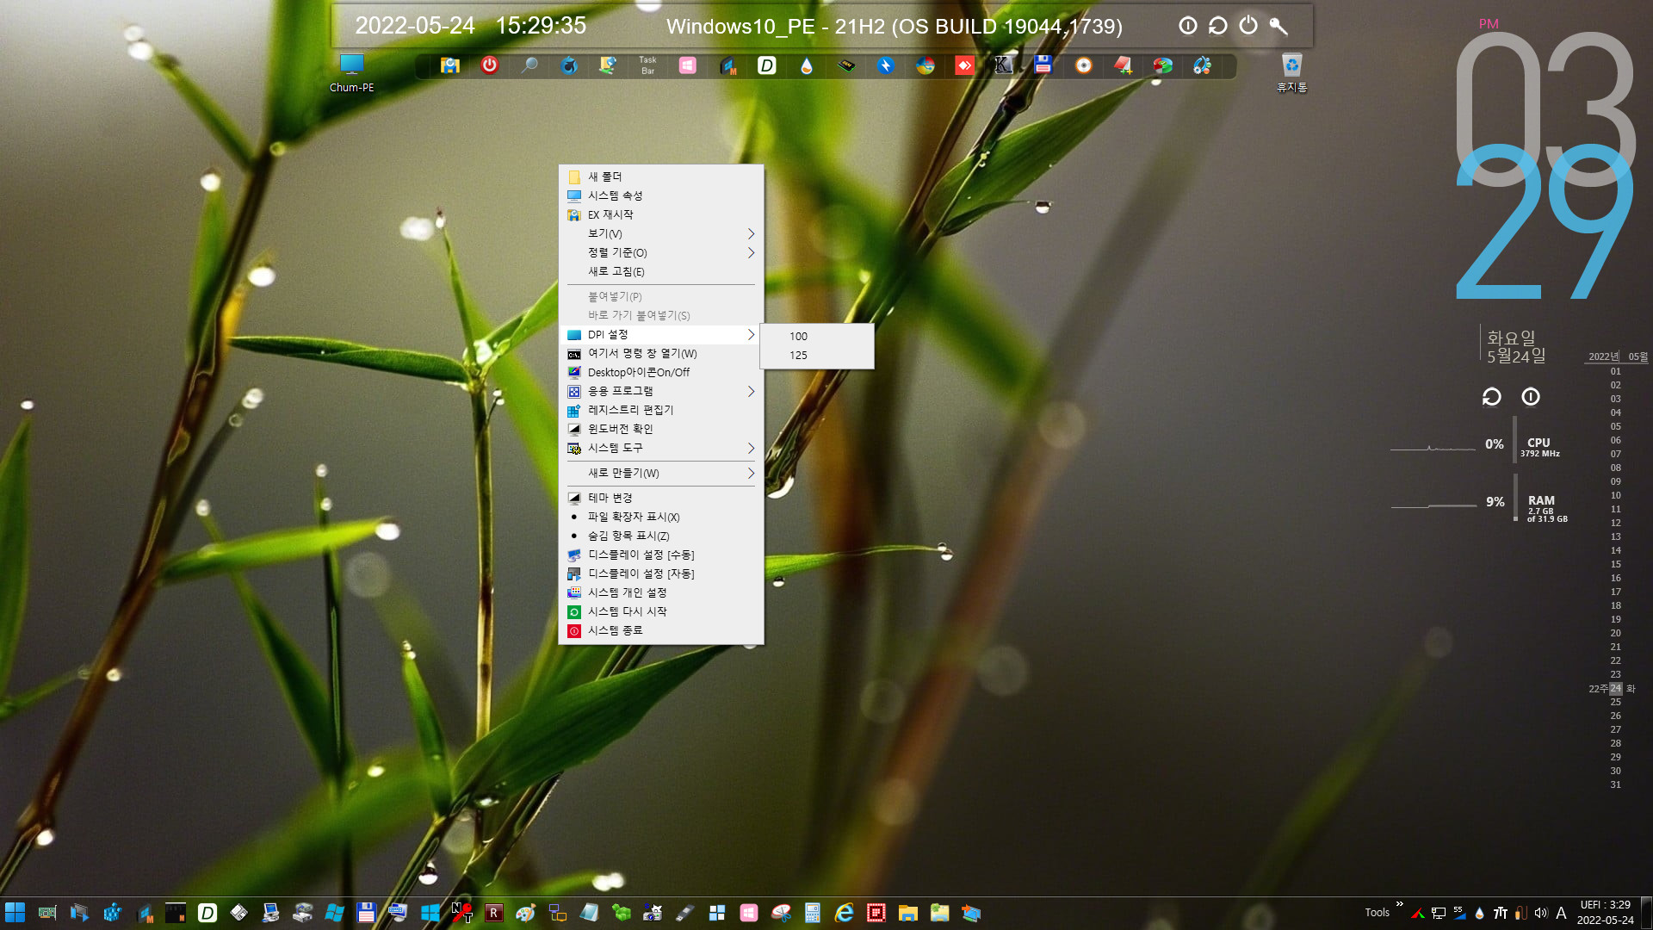
Task: Open the white D icon in the taskbar
Action: [x=207, y=913]
